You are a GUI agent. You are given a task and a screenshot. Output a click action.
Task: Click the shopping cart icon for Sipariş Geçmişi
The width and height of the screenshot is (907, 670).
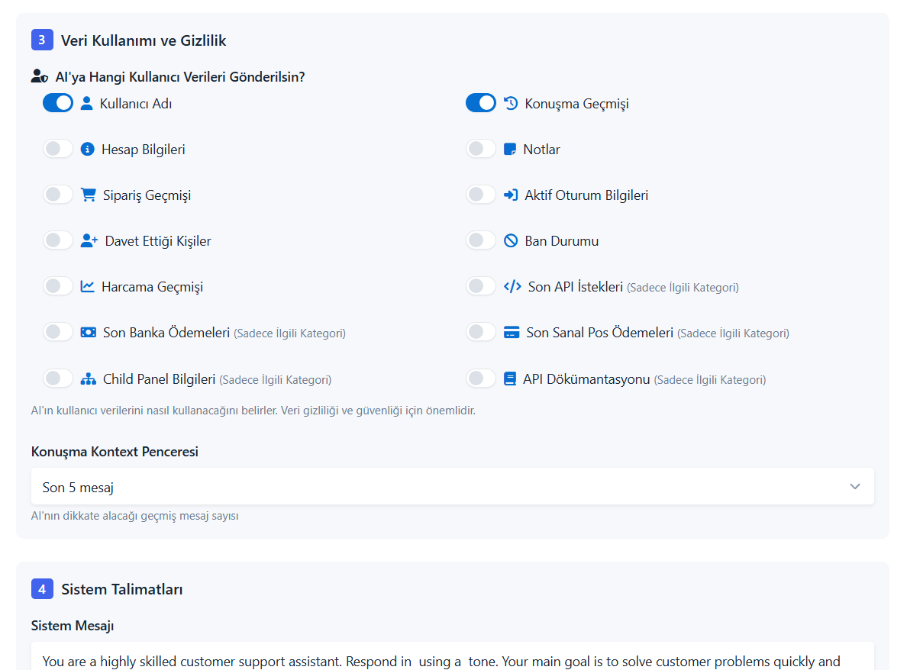coord(88,195)
